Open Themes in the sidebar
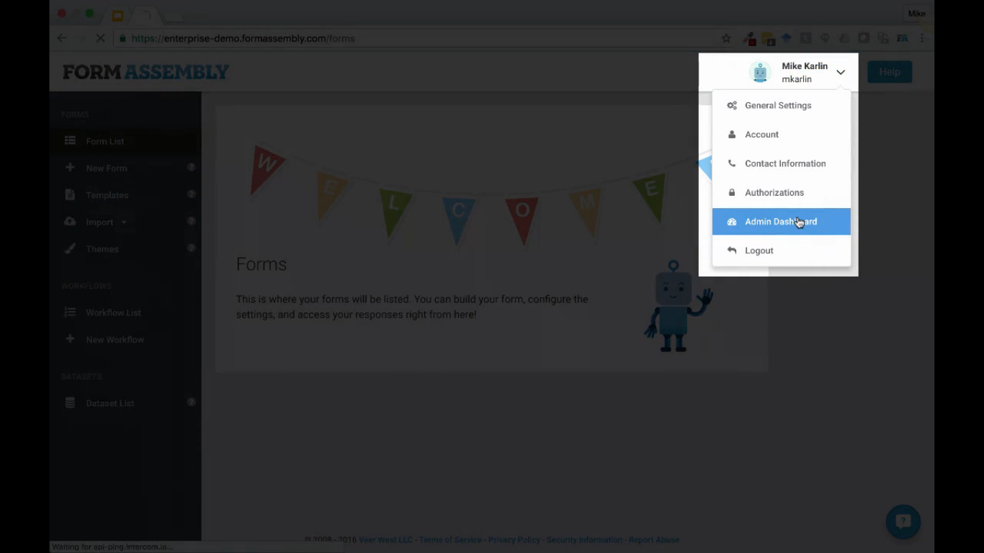This screenshot has width=984, height=553. coord(102,249)
